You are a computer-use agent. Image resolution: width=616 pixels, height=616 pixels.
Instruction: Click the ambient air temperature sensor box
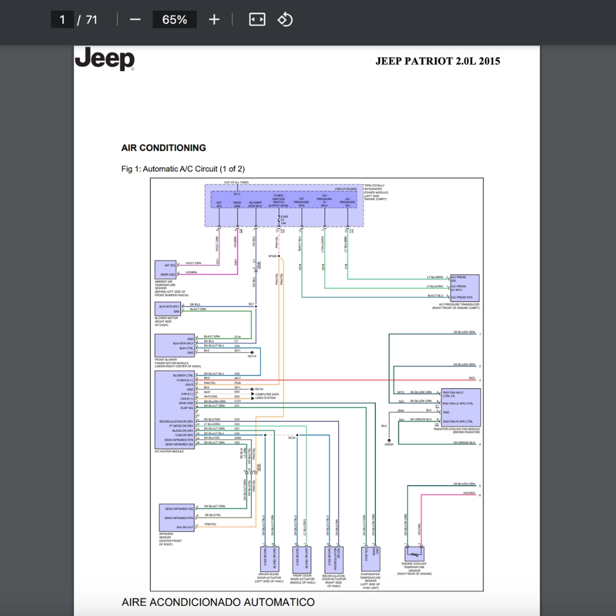[165, 270]
